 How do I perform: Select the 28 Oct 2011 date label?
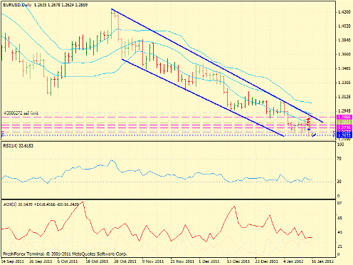point(125,261)
